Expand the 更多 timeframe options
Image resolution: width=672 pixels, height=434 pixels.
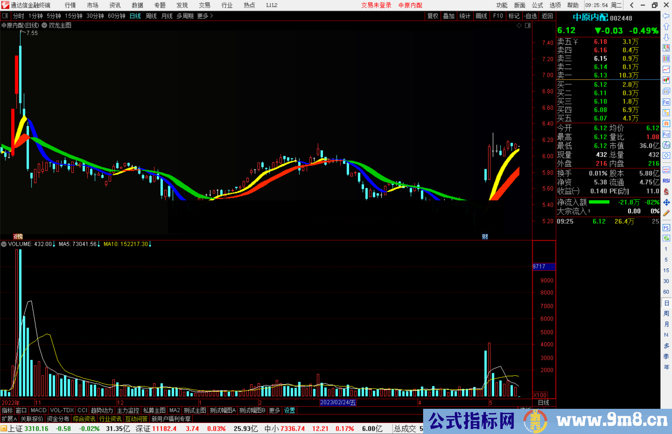click(205, 16)
